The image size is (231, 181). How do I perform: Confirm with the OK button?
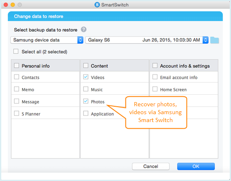coord(196,166)
